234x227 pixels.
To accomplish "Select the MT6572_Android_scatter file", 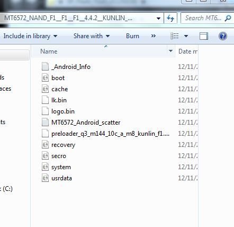I will click(86, 123).
